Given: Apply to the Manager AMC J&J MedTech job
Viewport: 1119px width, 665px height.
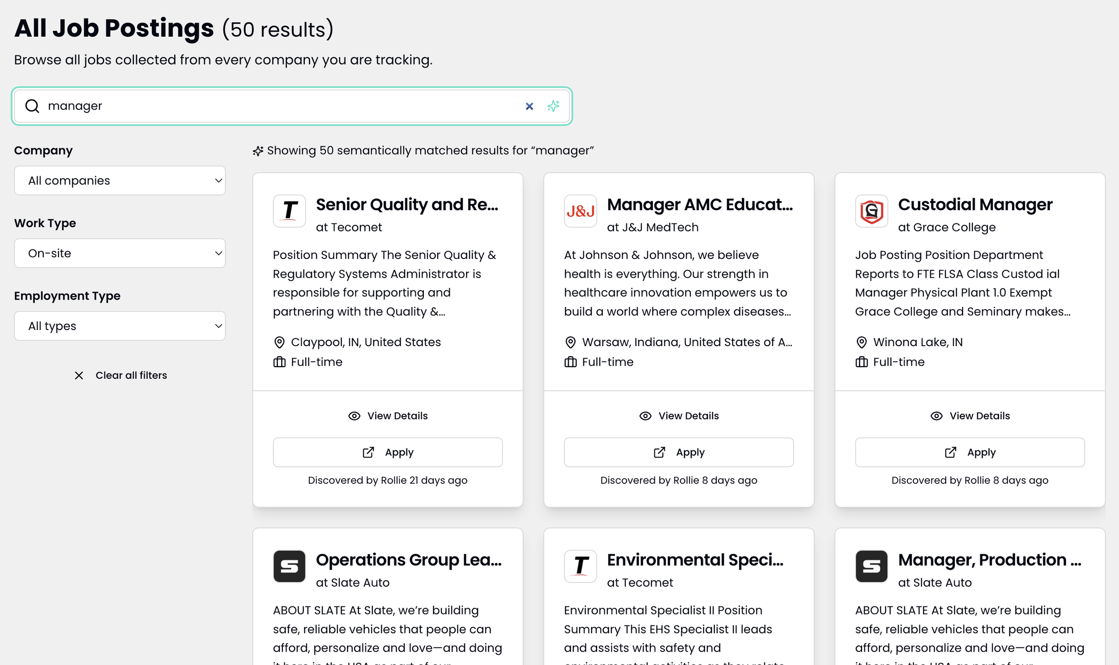Looking at the screenshot, I should (x=679, y=452).
